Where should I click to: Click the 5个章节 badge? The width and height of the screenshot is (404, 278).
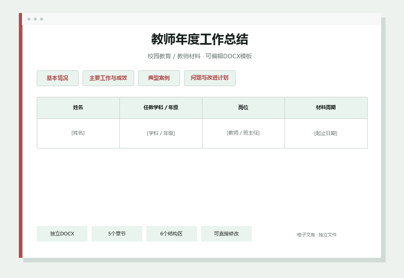coord(117,234)
